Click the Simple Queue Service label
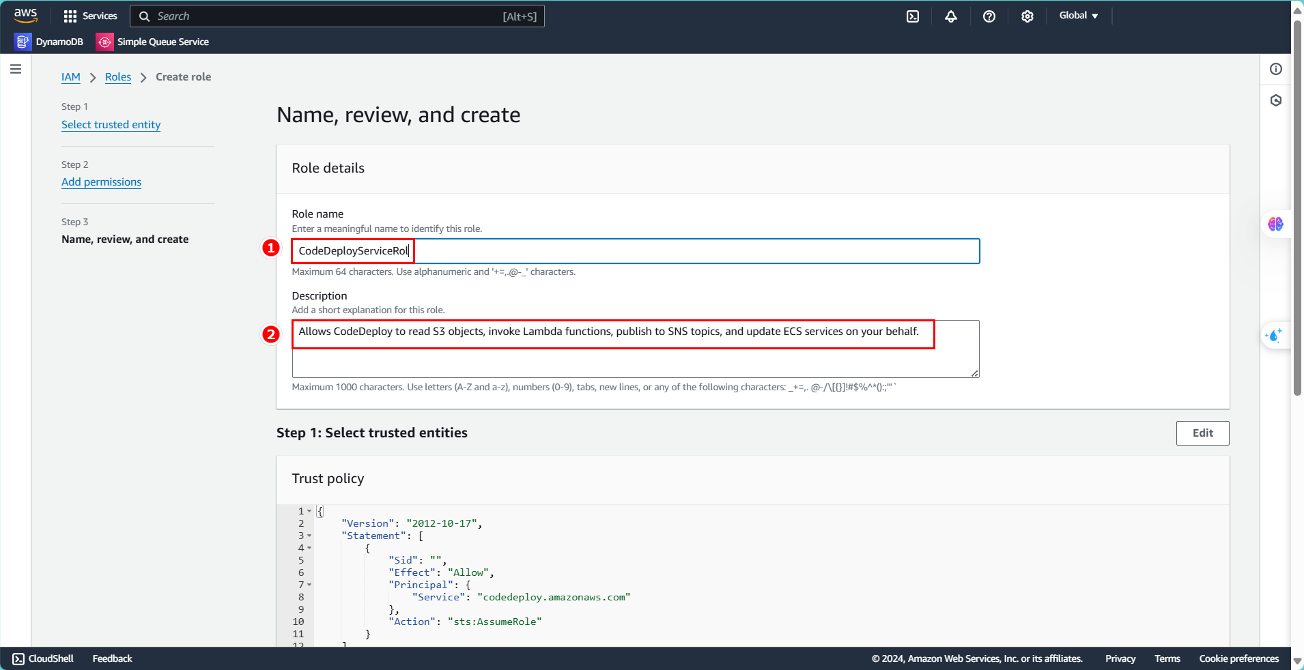1304x670 pixels. click(x=163, y=42)
